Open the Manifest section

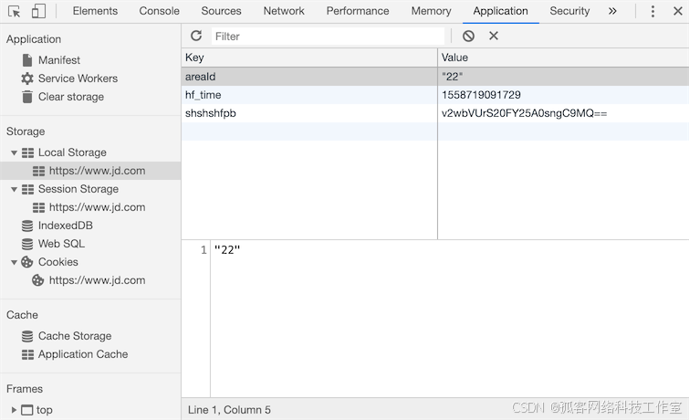coord(59,60)
